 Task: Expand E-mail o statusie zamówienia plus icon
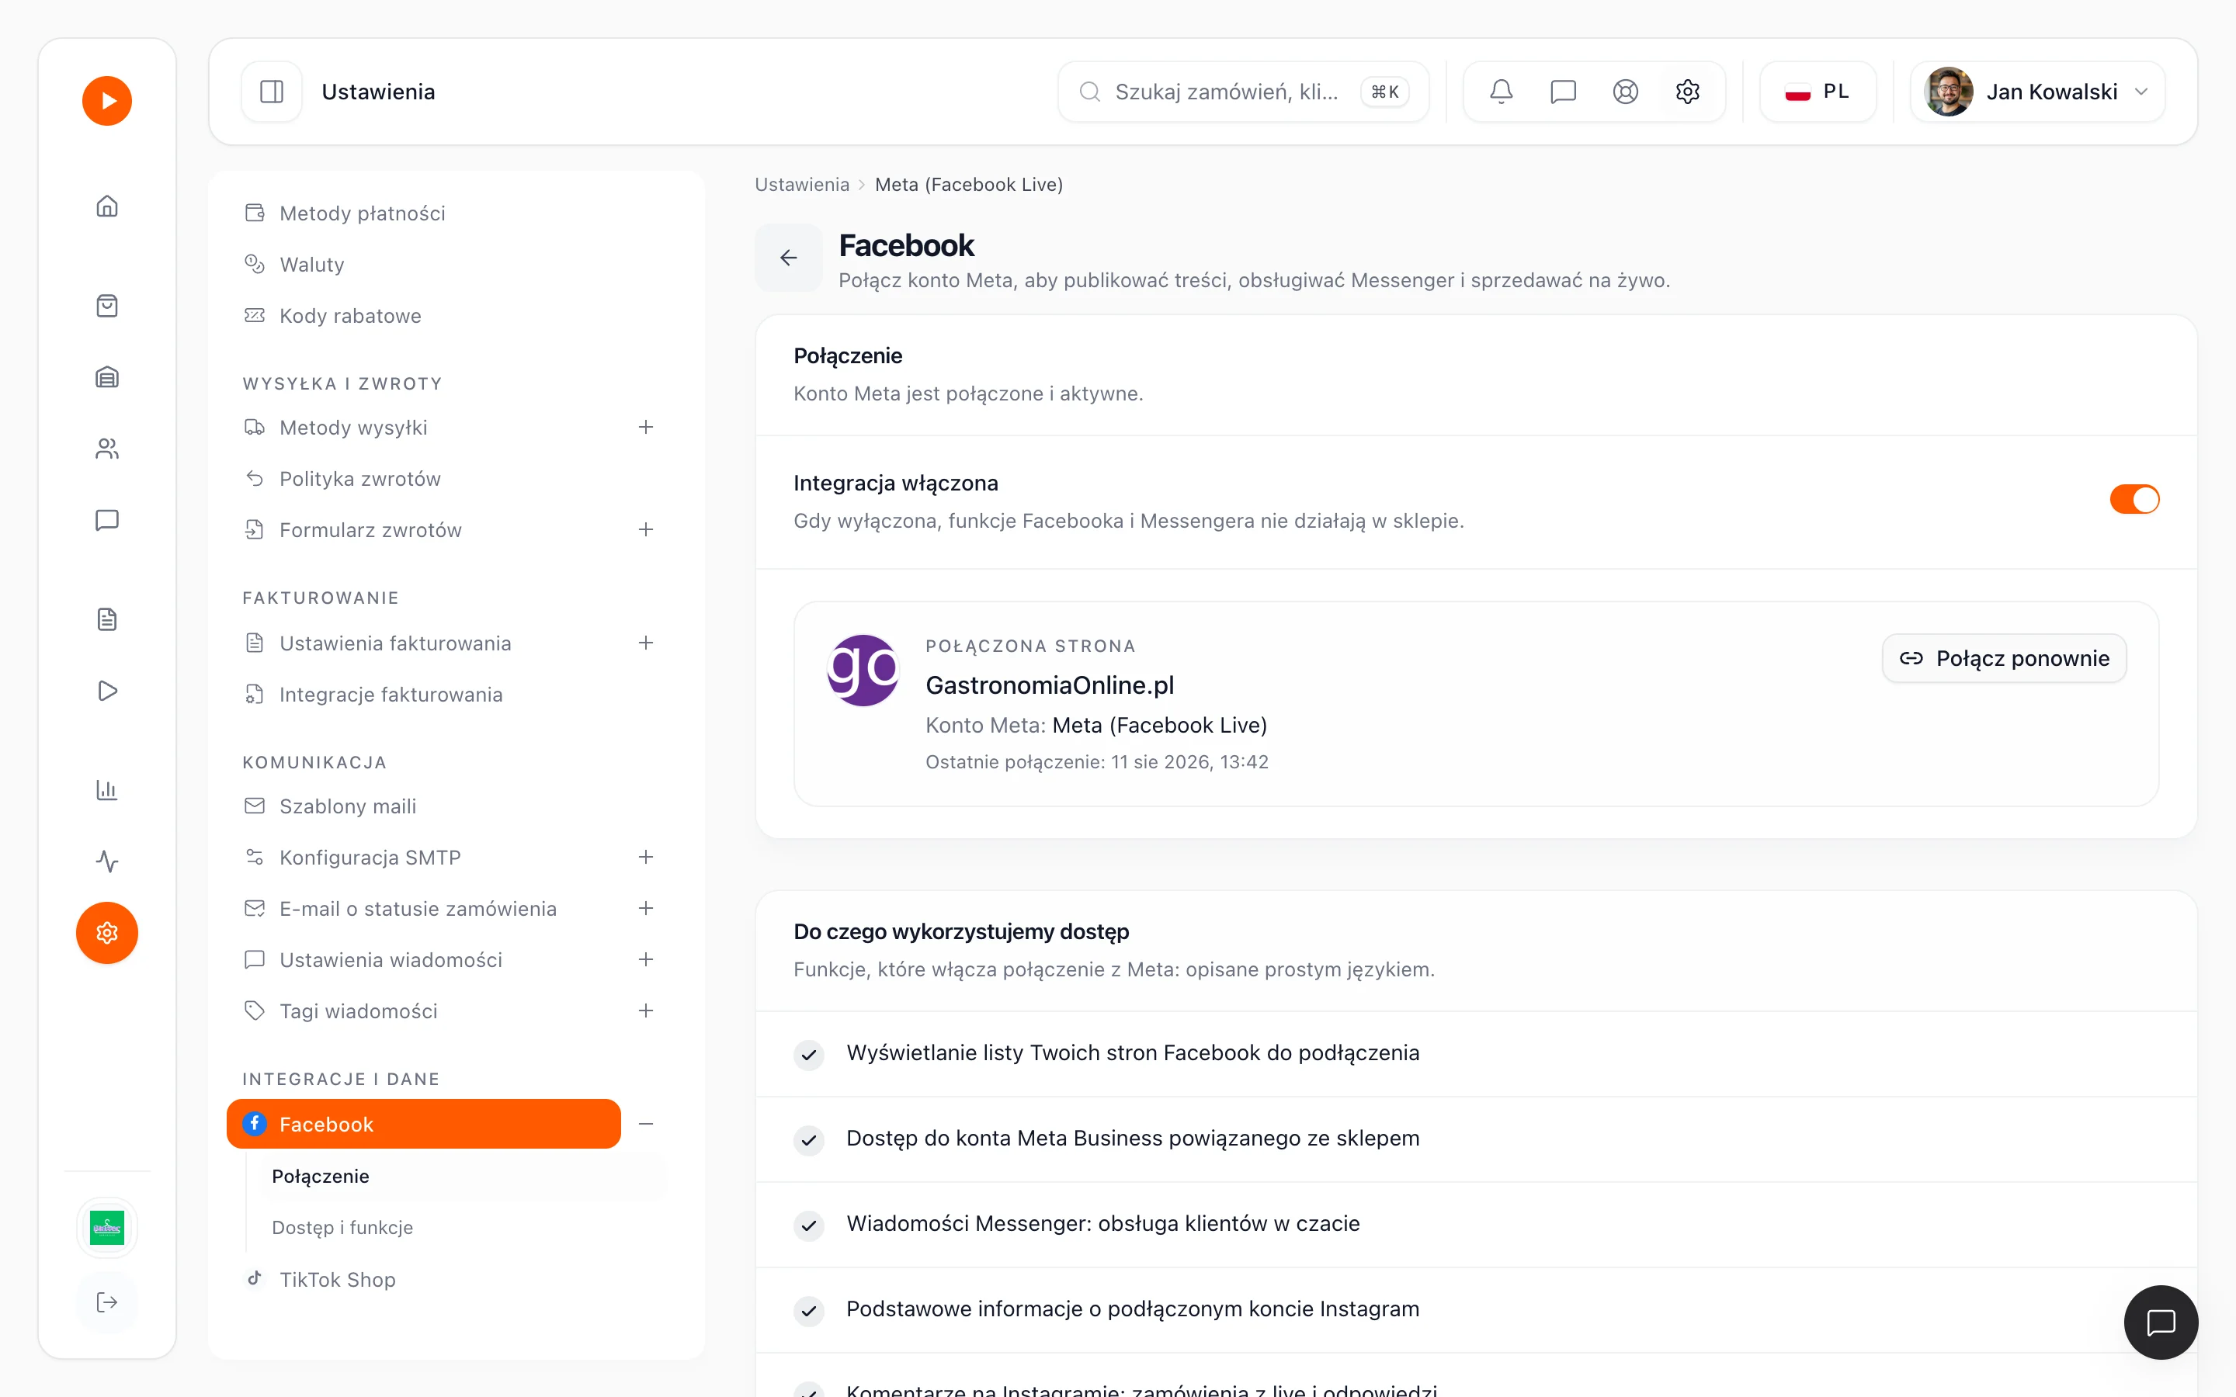(646, 908)
